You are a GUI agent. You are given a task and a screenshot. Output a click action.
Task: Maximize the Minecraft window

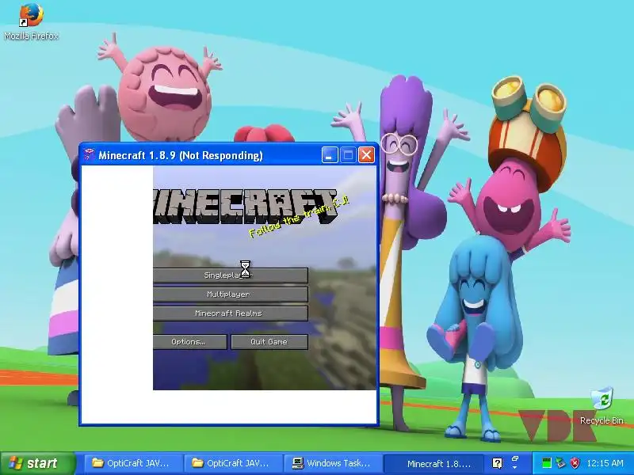pos(348,155)
